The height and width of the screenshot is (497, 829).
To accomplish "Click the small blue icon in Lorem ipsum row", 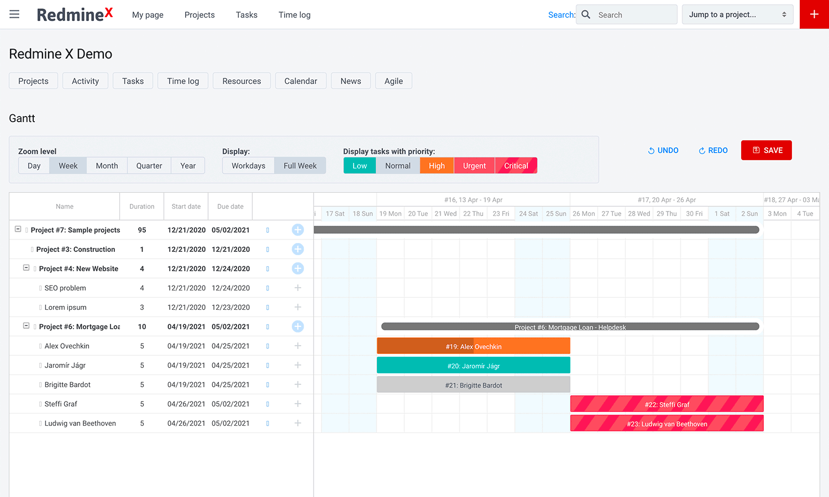I will tap(267, 308).
